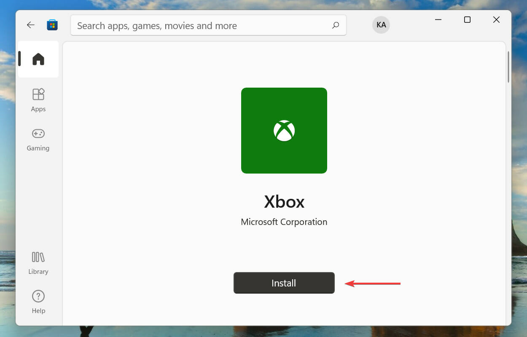Image resolution: width=527 pixels, height=337 pixels.
Task: Open the KA account avatar menu
Action: point(381,24)
